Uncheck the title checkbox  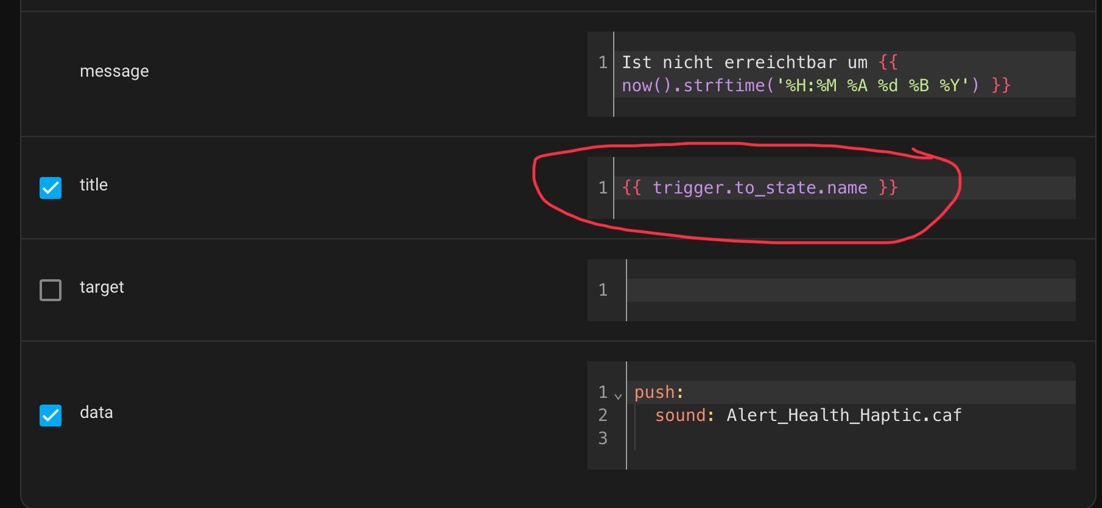pyautogui.click(x=51, y=188)
